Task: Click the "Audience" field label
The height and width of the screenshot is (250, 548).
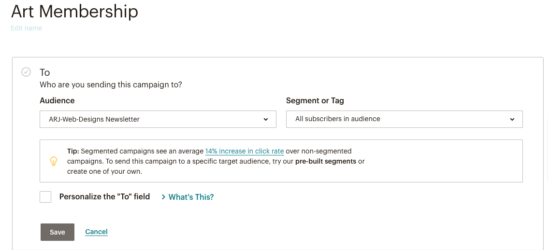Action: (57, 101)
